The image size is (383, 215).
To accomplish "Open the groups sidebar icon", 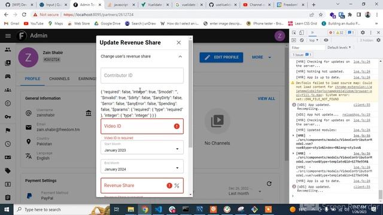I will click(x=8, y=90).
